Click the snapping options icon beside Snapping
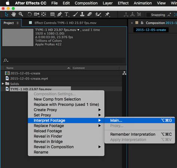 coord(169,15)
